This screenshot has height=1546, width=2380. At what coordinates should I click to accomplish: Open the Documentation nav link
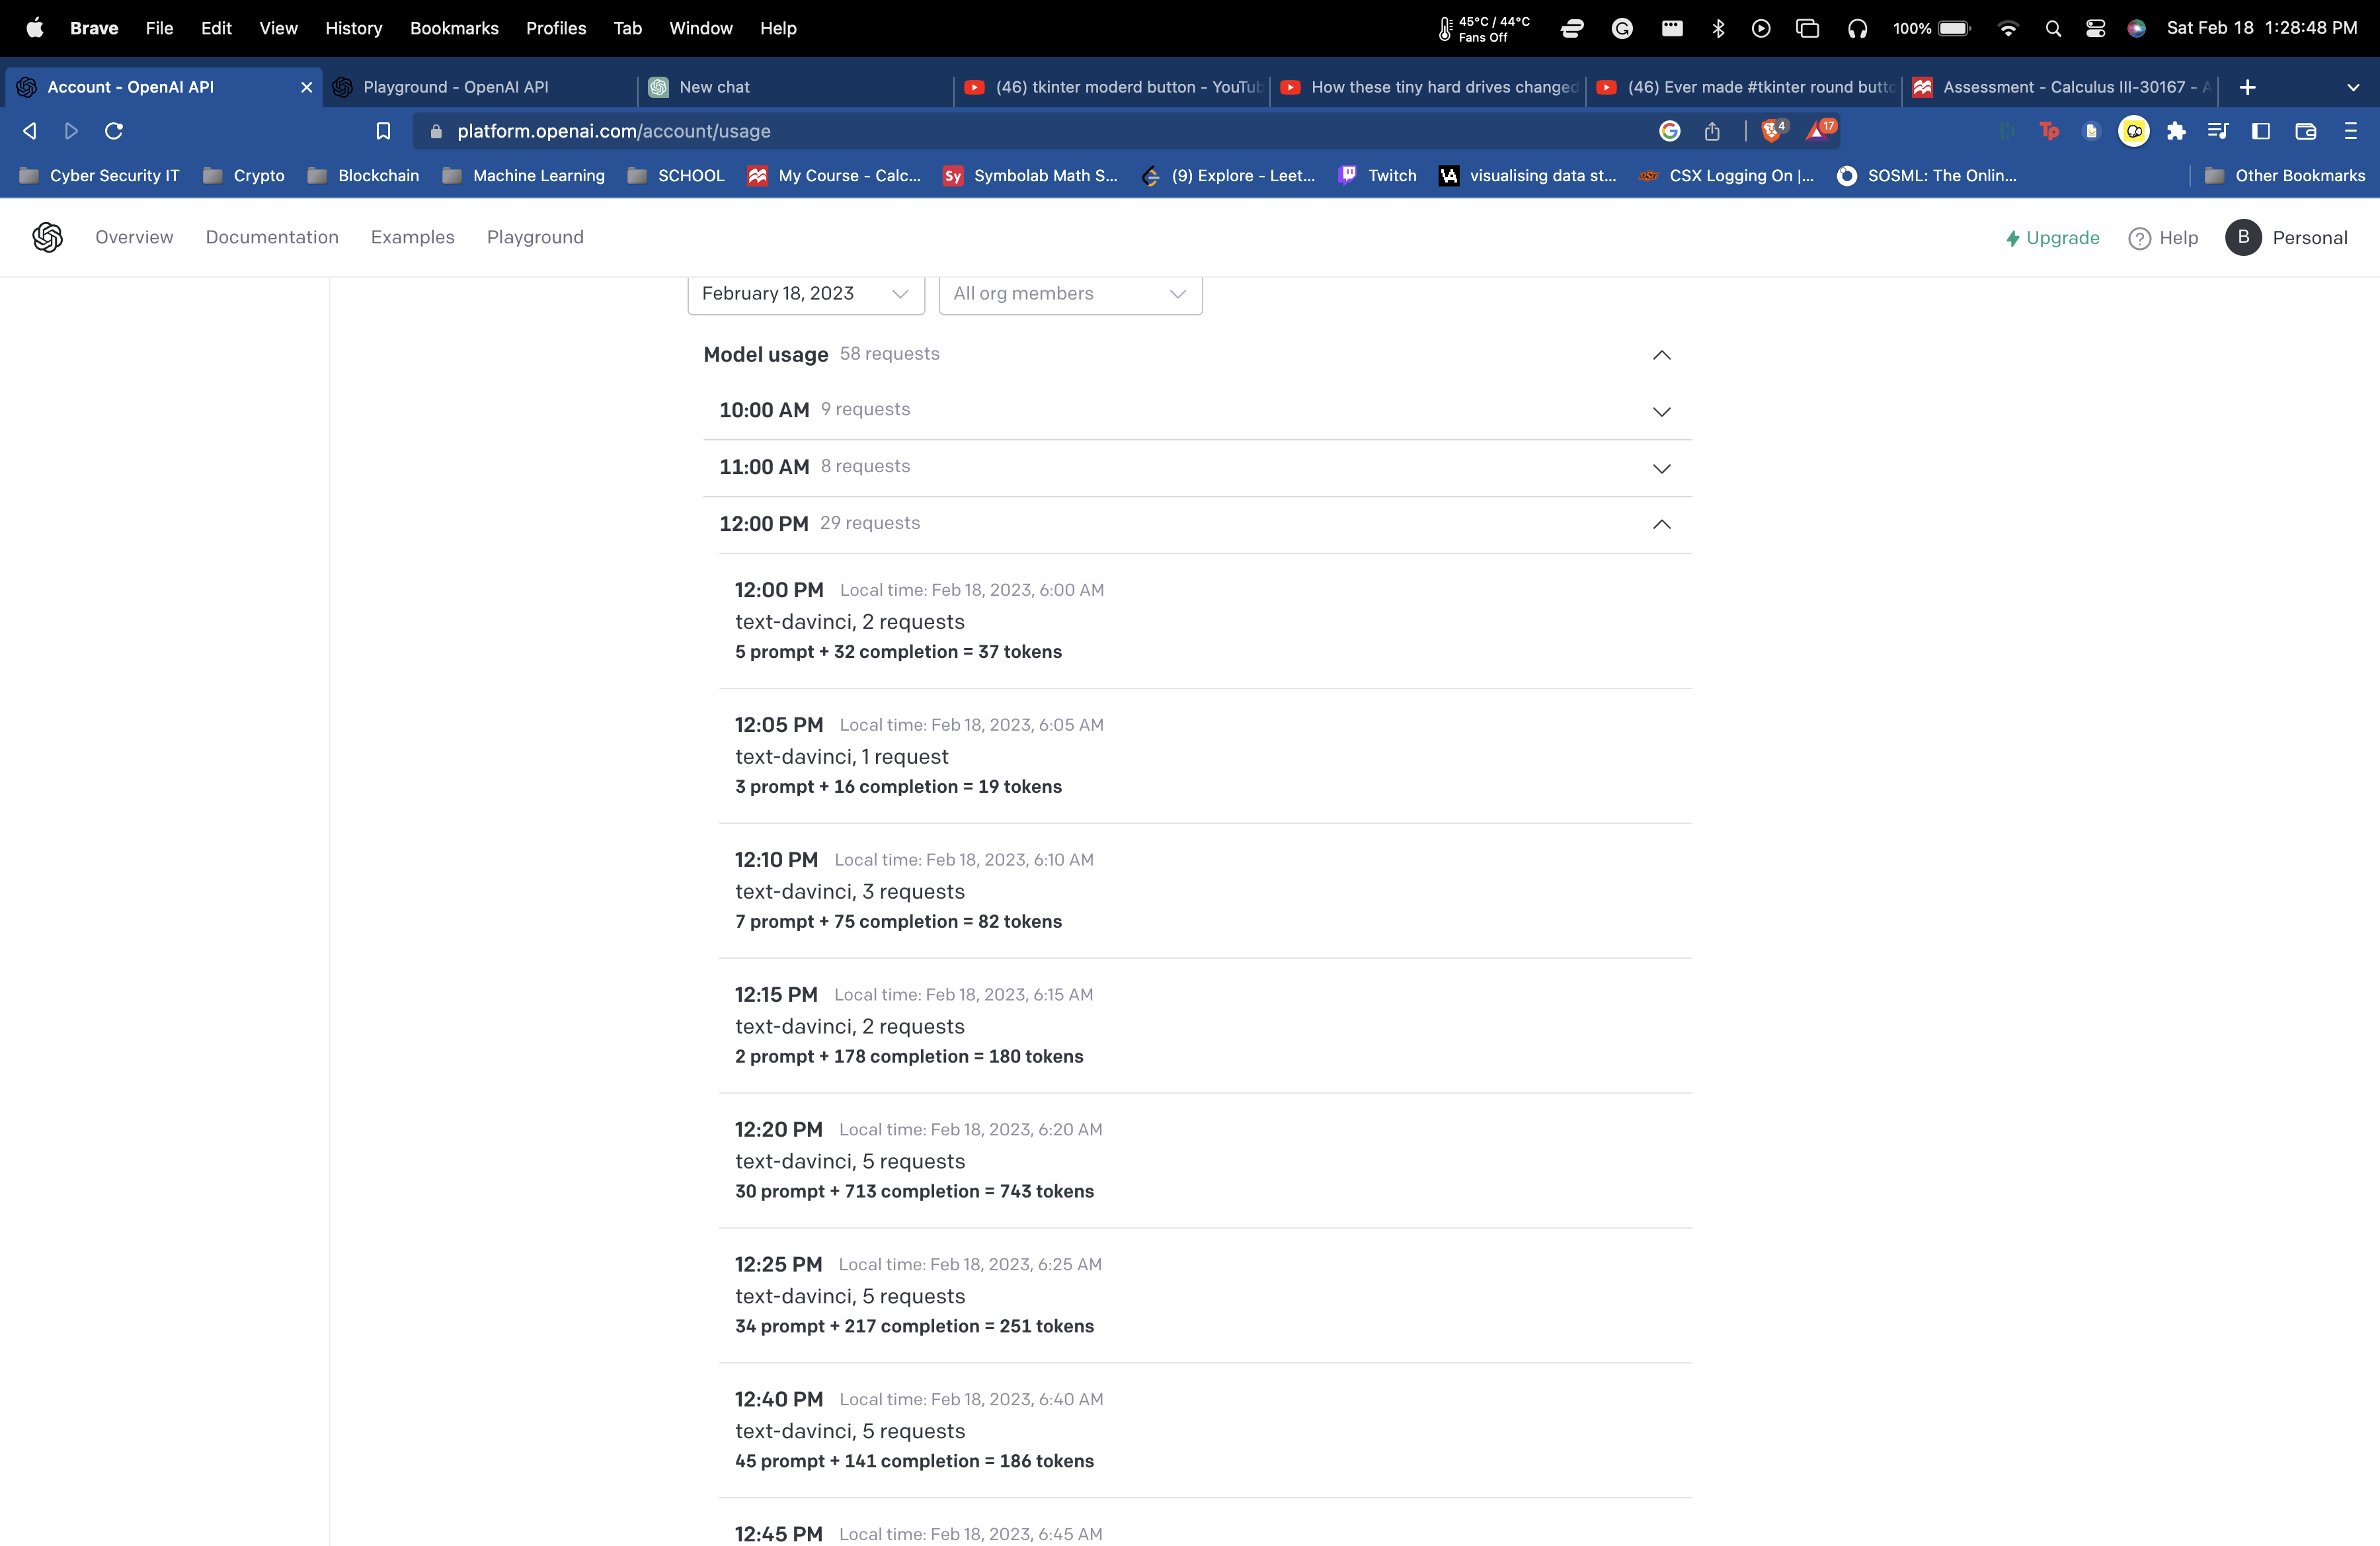tap(272, 237)
